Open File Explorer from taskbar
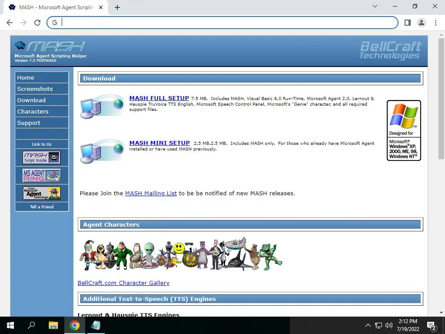This screenshot has width=445, height=334. 53,325
